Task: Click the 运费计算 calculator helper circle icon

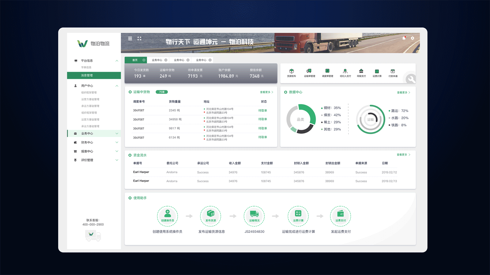Action: (x=298, y=216)
